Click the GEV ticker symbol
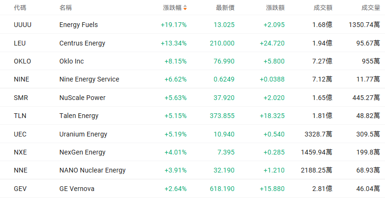Screen dimensions: 385x200 click(x=20, y=189)
